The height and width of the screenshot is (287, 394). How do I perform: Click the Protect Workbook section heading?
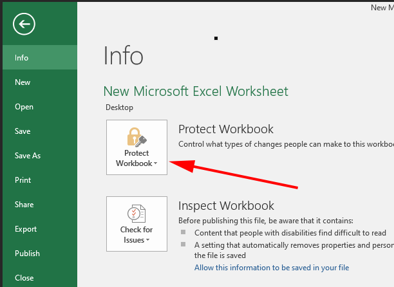(225, 129)
